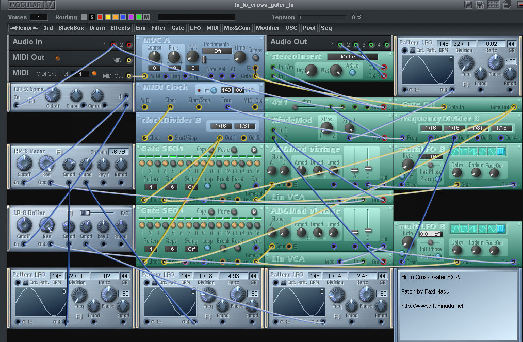Image resolution: width=523 pixels, height=342 pixels.
Task: Click the CO-2 Spice In jack
Action: point(16,105)
